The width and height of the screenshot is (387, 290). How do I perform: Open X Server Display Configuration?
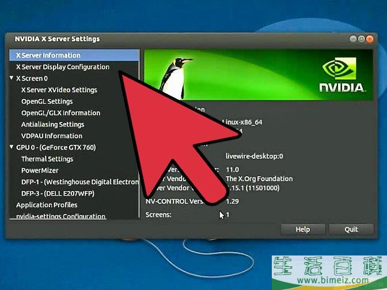(63, 67)
